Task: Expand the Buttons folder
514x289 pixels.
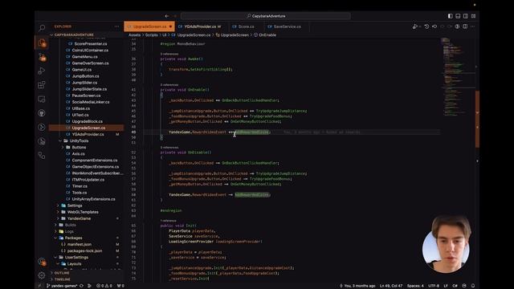Action: 79,147
